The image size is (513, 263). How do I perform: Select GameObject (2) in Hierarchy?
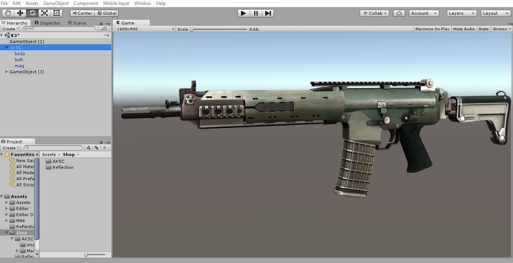(x=27, y=42)
